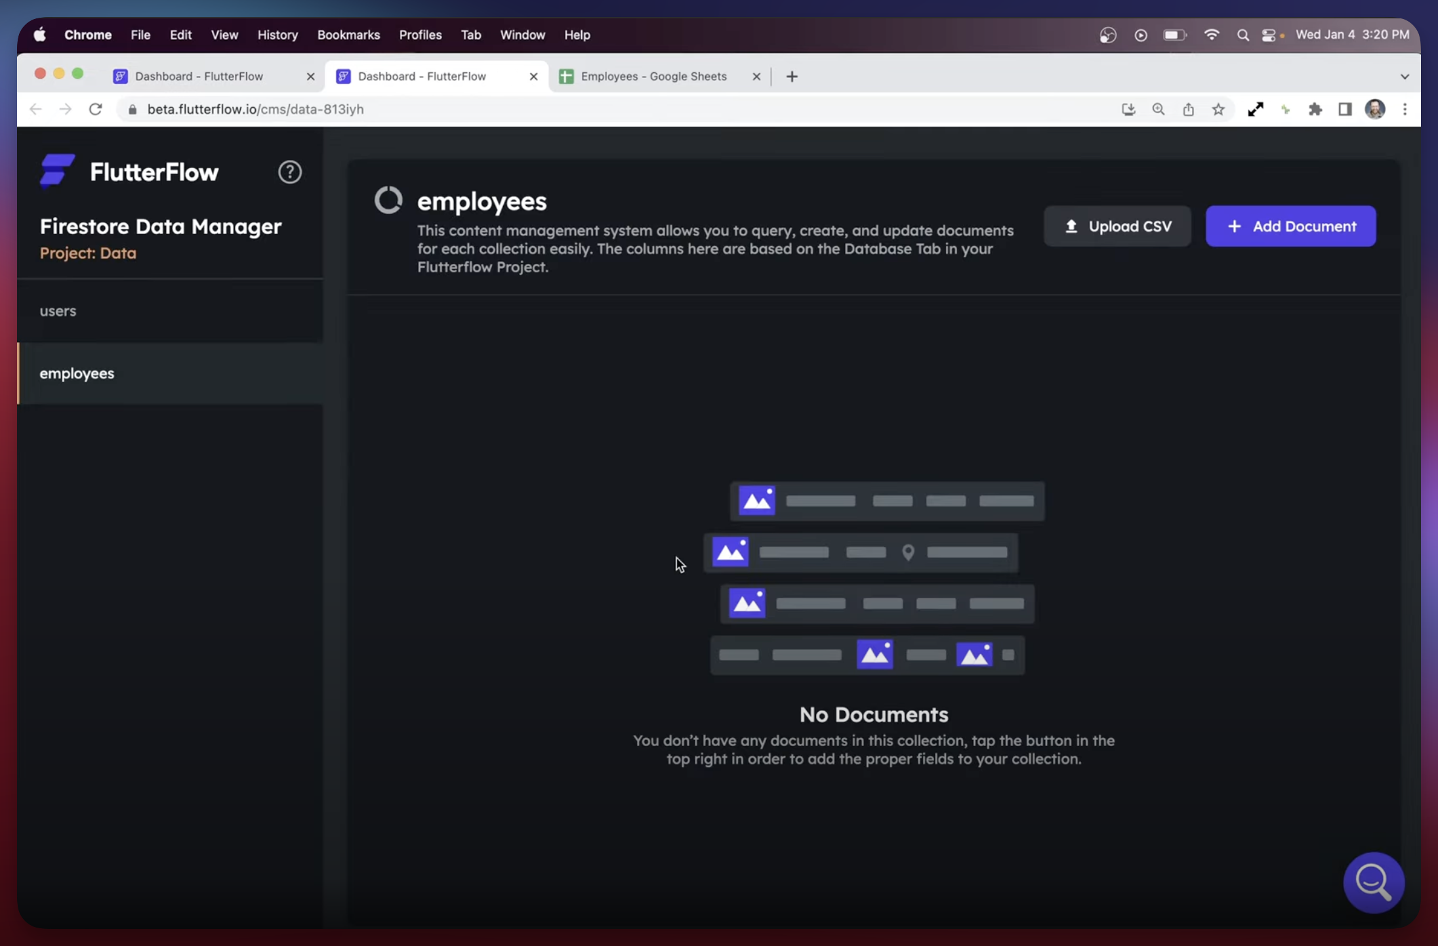
Task: Switch to the Employees Google Sheets tab
Action: [654, 76]
